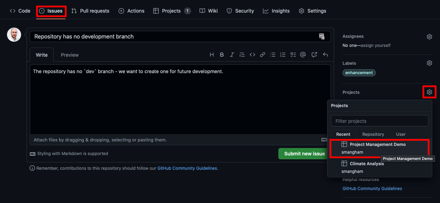Insert a code snippet with toolbar icon
Image resolution: width=440 pixels, height=203 pixels.
252,55
